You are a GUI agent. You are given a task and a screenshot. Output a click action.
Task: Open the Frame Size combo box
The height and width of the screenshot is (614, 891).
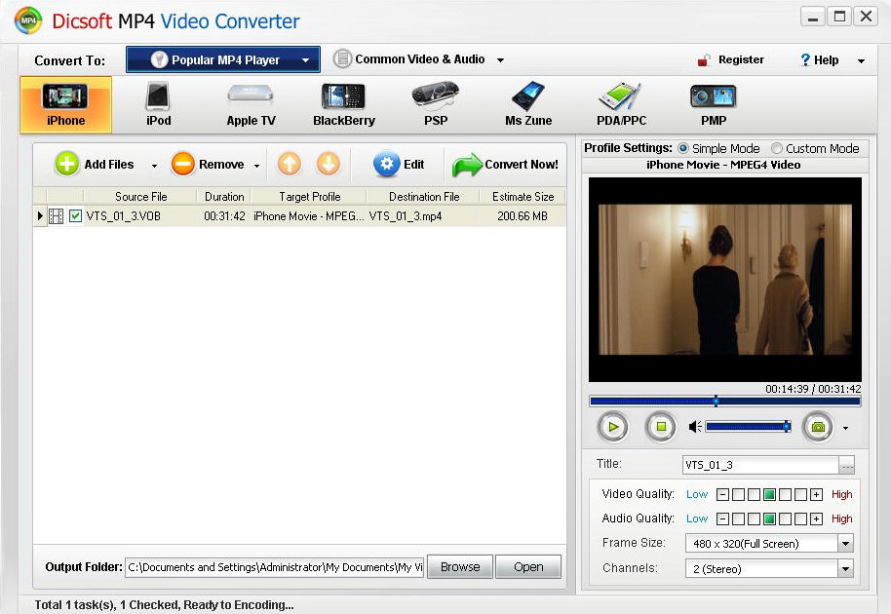pos(769,544)
